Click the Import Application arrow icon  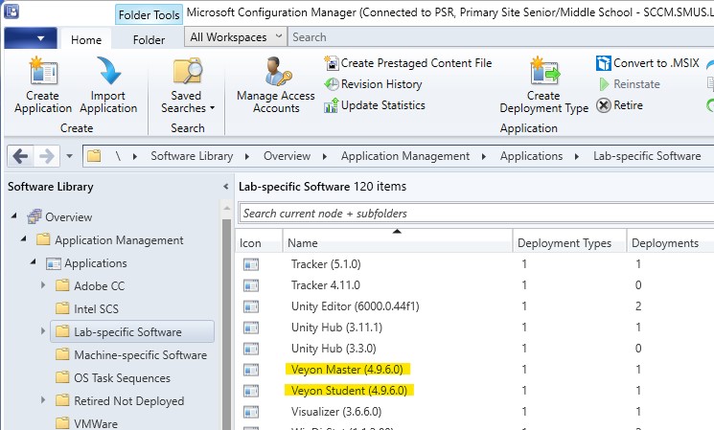coord(108,71)
